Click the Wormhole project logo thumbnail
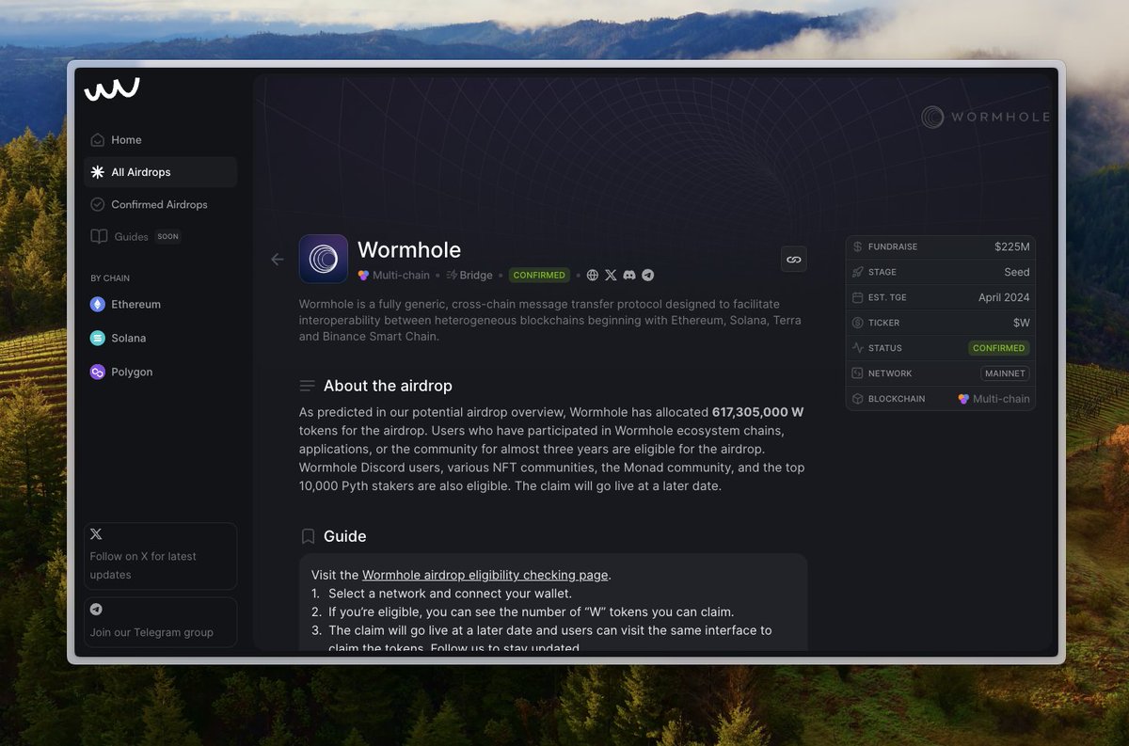 coord(324,259)
